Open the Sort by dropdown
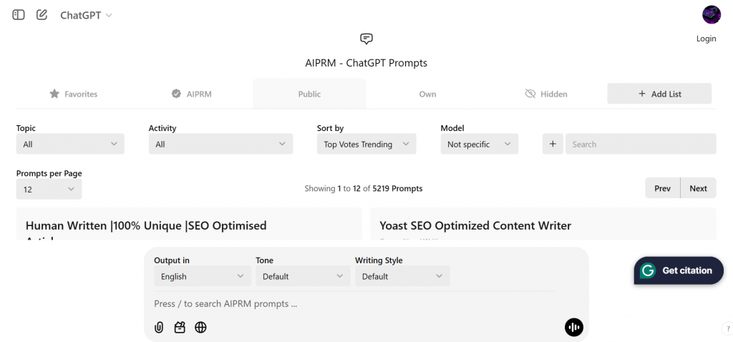The image size is (733, 342). pos(366,145)
